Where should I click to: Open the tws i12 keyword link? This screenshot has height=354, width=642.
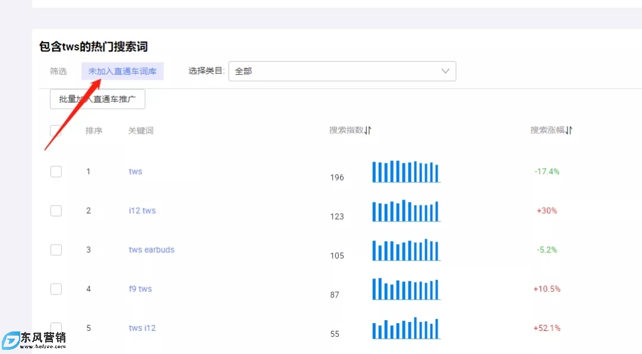pos(142,328)
